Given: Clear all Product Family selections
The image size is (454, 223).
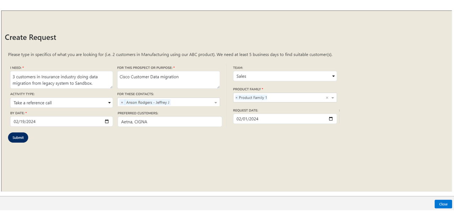Looking at the screenshot, I should [x=327, y=98].
